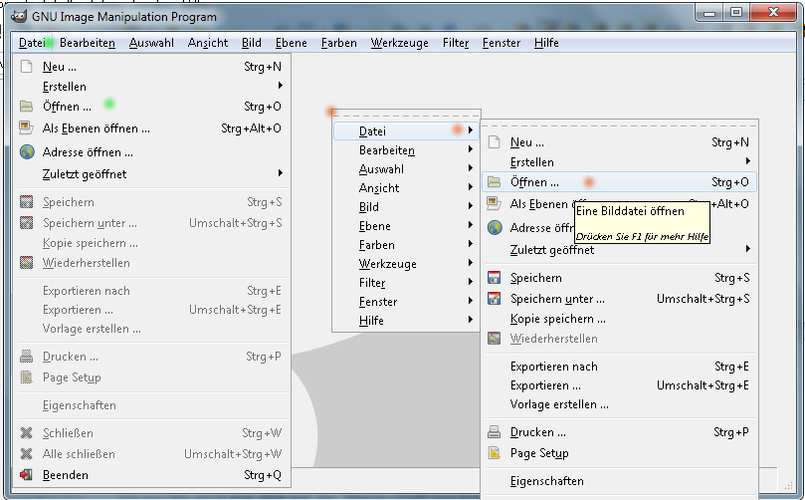This screenshot has width=805, height=500.
Task: Expand Ansicht submenu arrow in context menu
Action: [471, 187]
